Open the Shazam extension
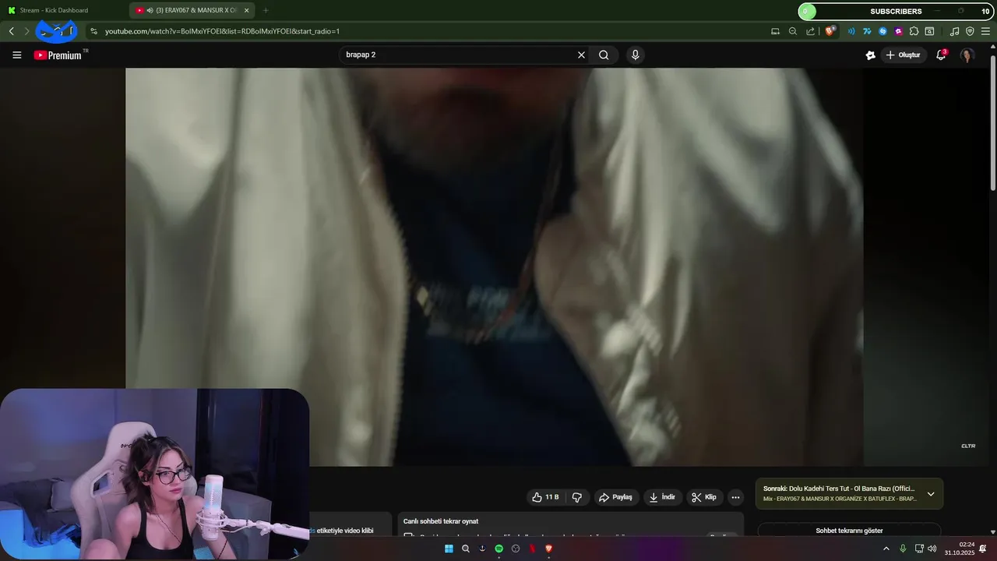Viewport: 997px width, 561px height. point(883,31)
